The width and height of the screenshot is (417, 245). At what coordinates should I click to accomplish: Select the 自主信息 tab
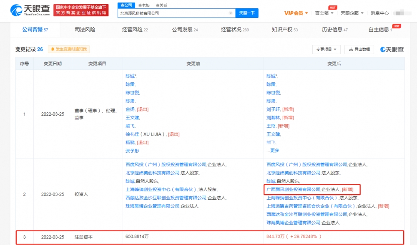pos(380,30)
